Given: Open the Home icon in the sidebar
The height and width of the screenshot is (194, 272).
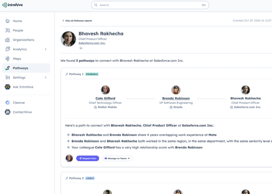Looking at the screenshot, I should [x=7, y=21].
